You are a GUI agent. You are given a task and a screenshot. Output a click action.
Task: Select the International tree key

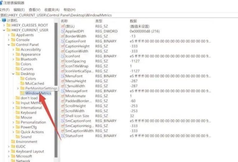(x=31, y=108)
